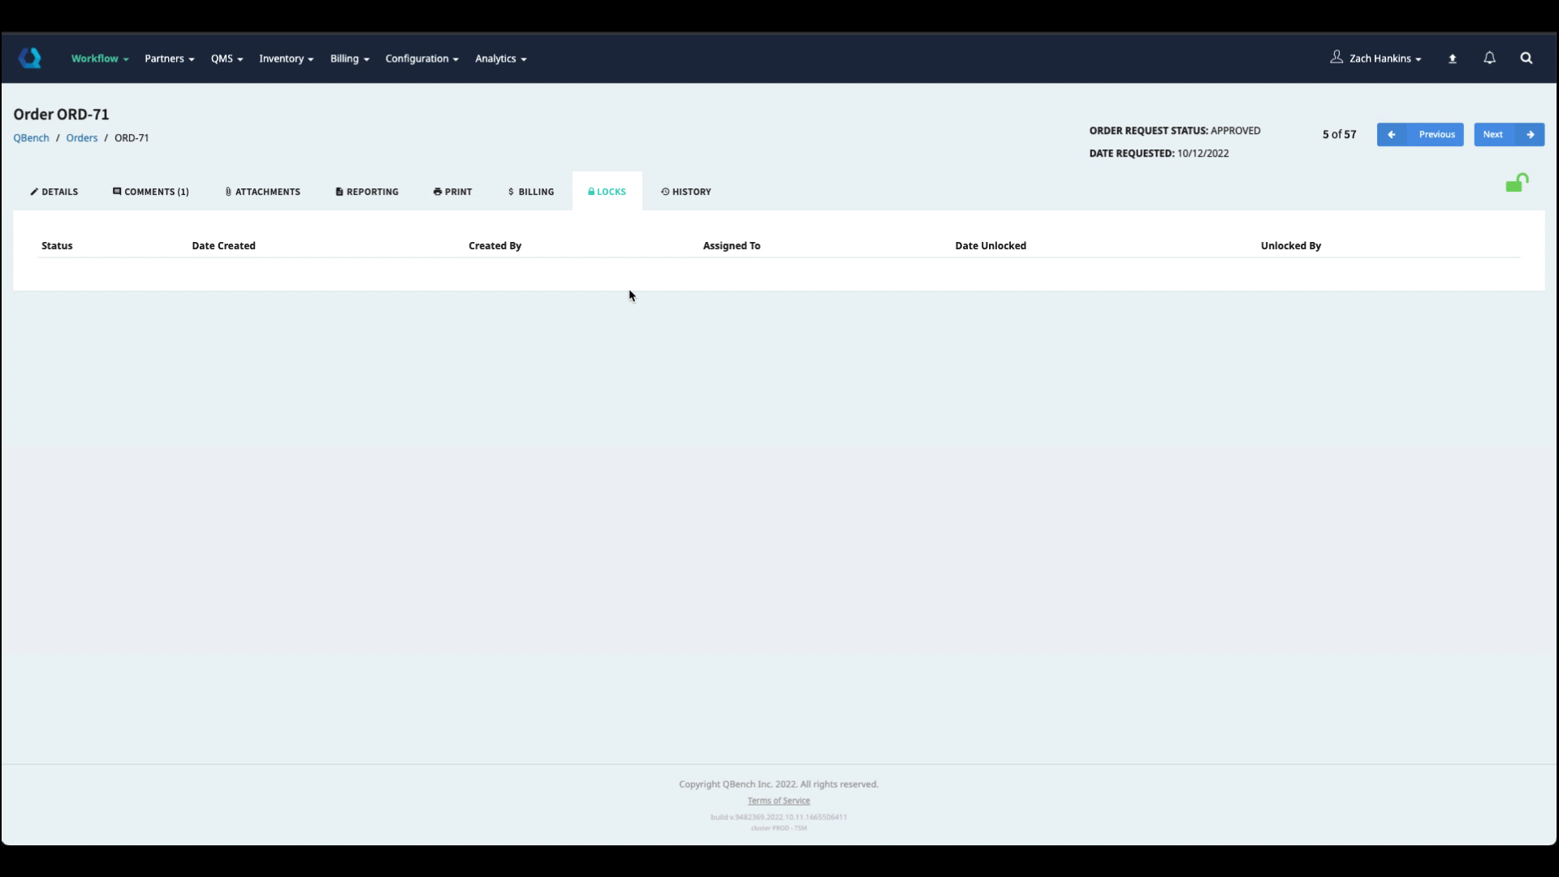Viewport: 1559px width, 877px height.
Task: Open the Billing tab with dollar icon
Action: [531, 192]
